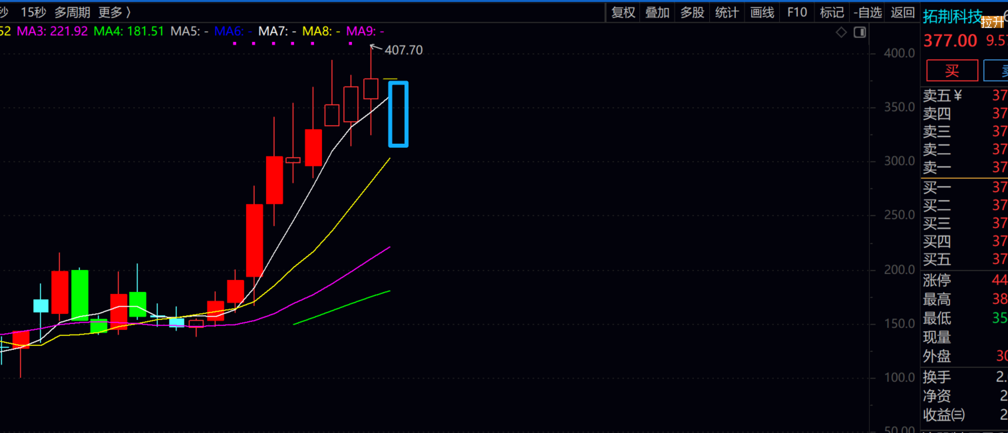
Task: Open F10 company information
Action: coord(797,12)
